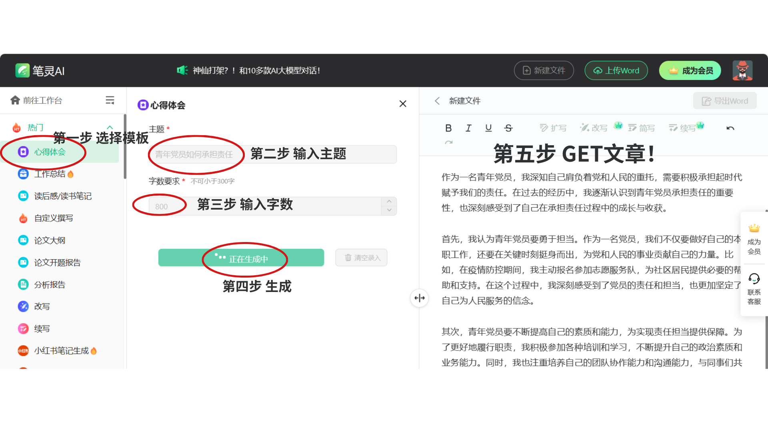This screenshot has width=768, height=432.
Task: Open the user avatar profile
Action: (x=742, y=70)
